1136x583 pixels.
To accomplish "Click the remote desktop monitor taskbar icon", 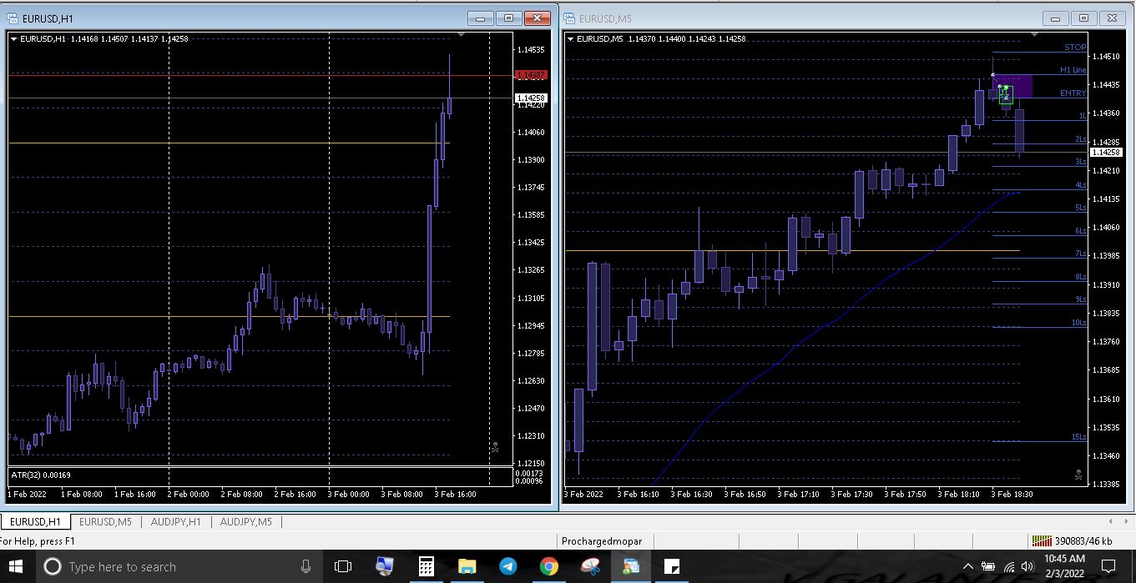I will point(385,566).
